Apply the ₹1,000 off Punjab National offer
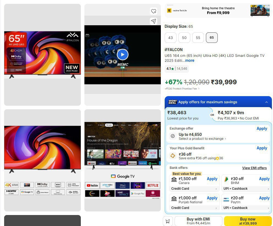 pyautogui.click(x=212, y=198)
